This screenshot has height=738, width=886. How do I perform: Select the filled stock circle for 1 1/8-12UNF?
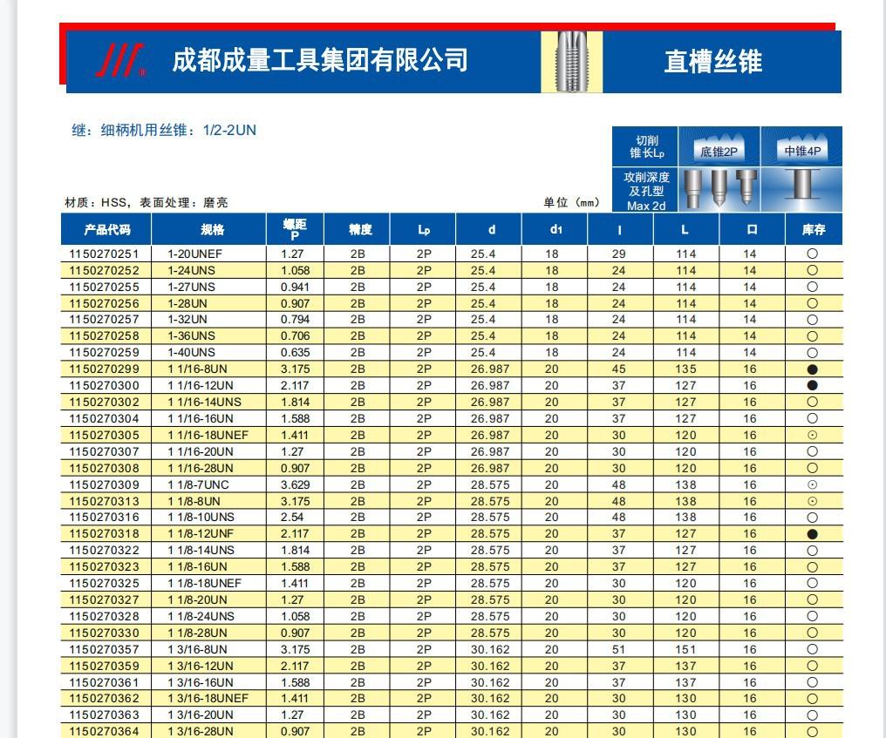tap(812, 534)
